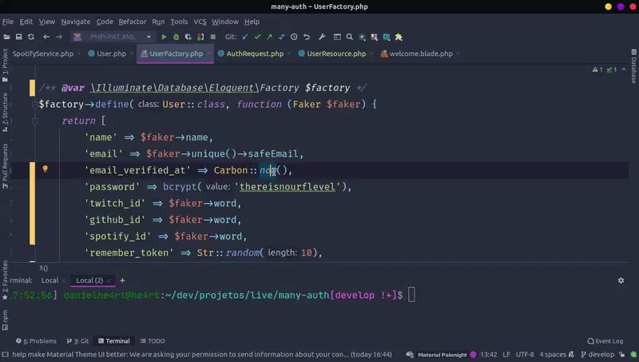
Task: Open the Navigate menu
Action: [x=76, y=22]
